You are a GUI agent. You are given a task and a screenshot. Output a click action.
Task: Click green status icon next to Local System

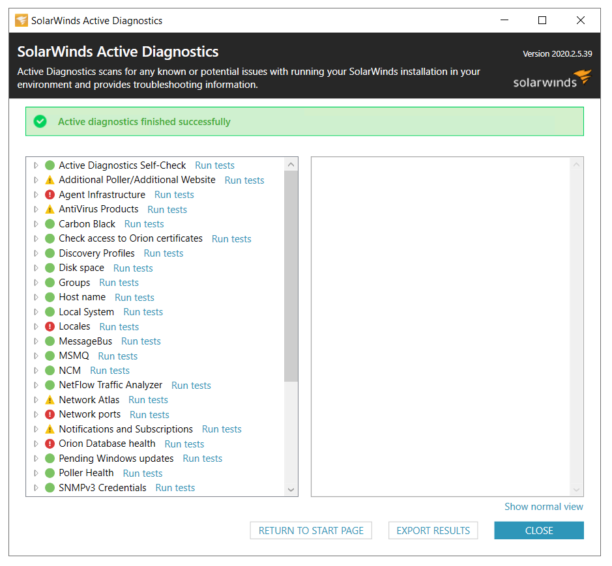tap(50, 312)
